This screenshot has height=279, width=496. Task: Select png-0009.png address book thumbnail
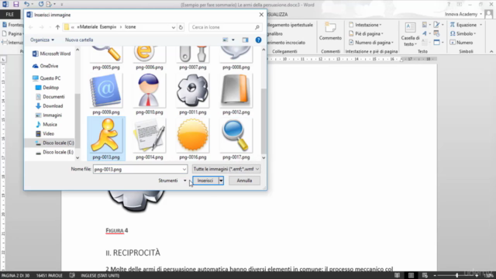click(x=106, y=94)
